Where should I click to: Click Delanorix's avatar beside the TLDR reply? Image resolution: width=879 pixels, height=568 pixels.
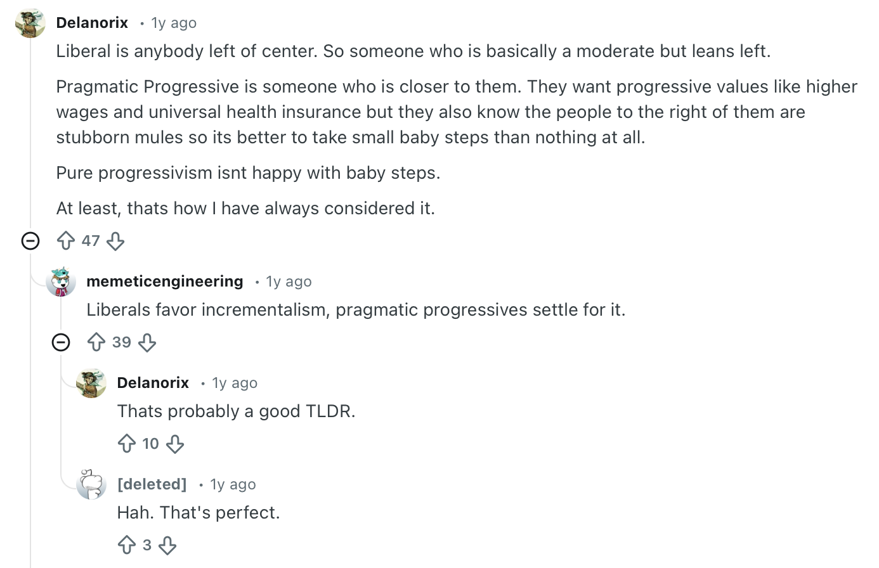pyautogui.click(x=91, y=384)
